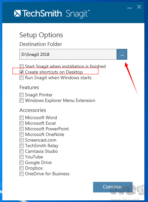This screenshot has height=202, width=148.
Task: Enable Run Snagit when Windows starts
Action: [x=22, y=78]
